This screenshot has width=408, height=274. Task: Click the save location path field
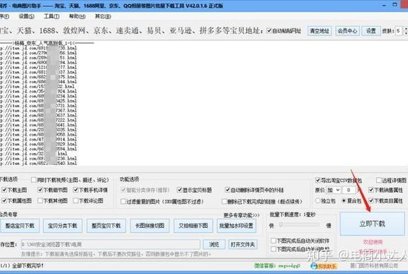point(111,244)
